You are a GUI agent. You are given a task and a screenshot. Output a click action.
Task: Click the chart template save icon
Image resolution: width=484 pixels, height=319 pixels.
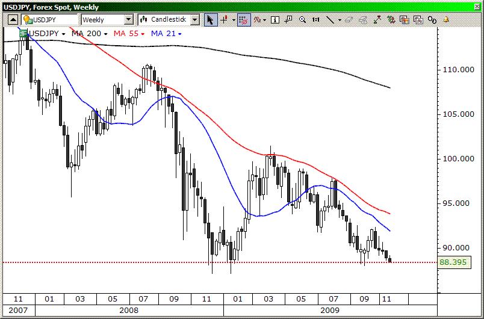pos(405,20)
